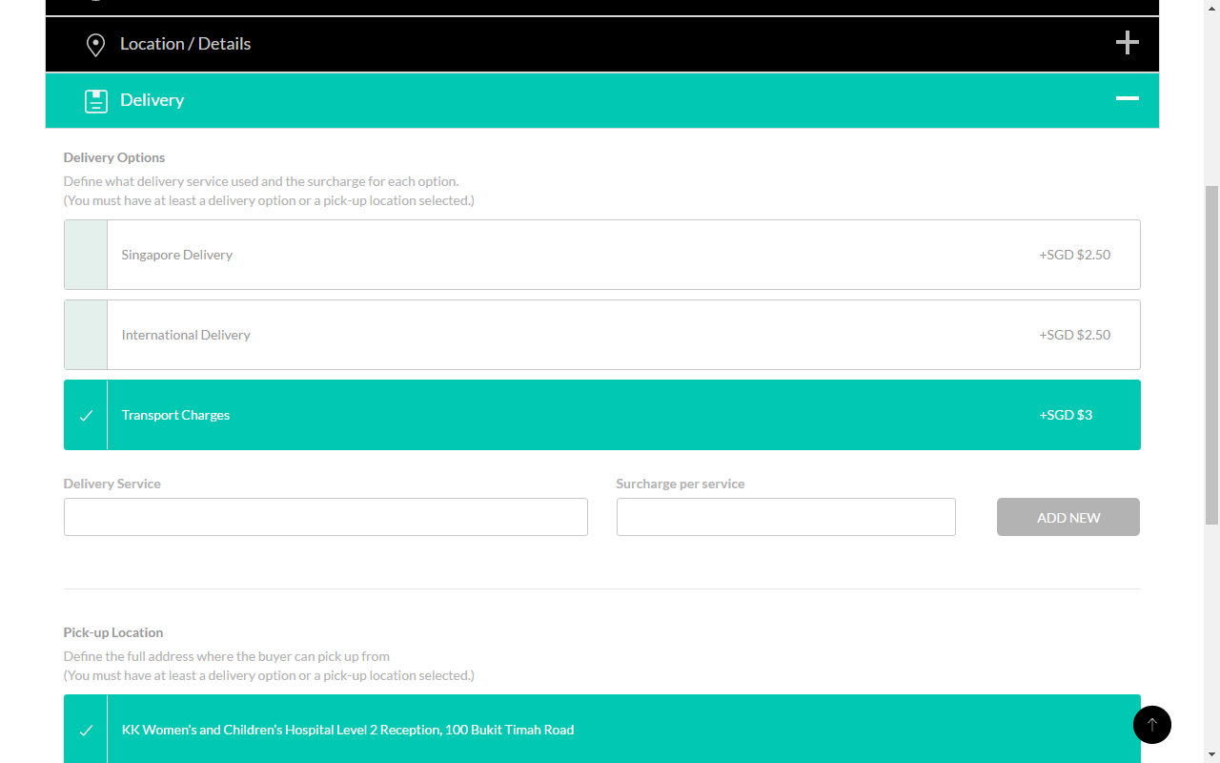The width and height of the screenshot is (1220, 763).
Task: Click the Transport Charges label
Action: (x=176, y=415)
